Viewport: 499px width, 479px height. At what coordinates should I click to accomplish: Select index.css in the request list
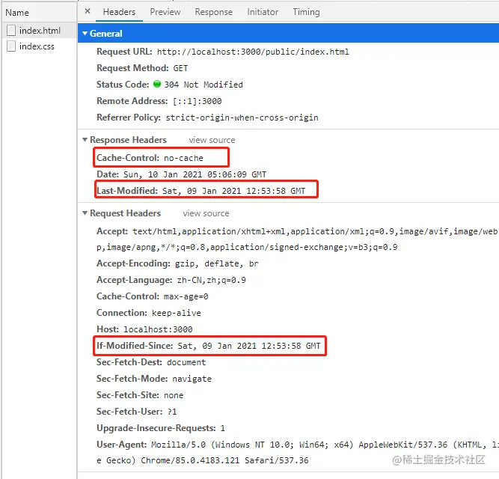coord(40,46)
